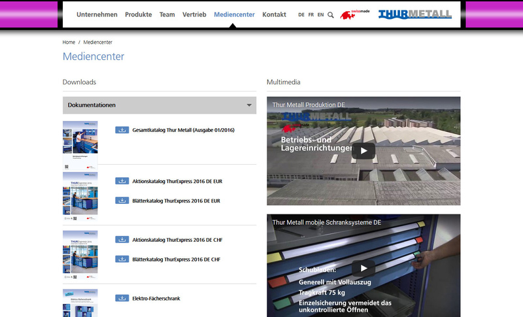This screenshot has width=523, height=317.
Task: Play the mobile Schranksysteme DE video
Action: coord(363,268)
